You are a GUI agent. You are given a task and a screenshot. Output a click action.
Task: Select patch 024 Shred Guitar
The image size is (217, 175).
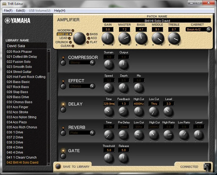[x=19, y=72]
